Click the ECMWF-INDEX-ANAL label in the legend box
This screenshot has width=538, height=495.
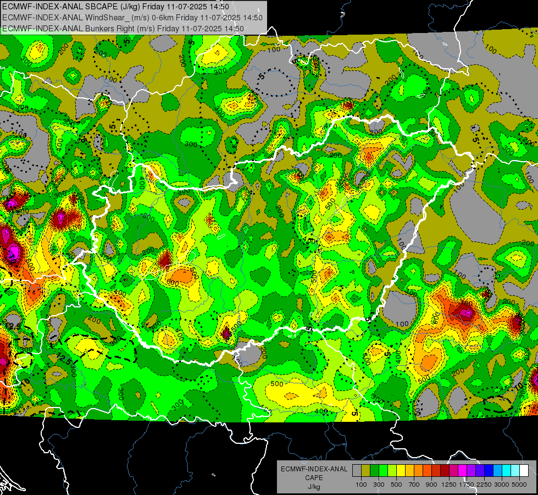point(314,469)
